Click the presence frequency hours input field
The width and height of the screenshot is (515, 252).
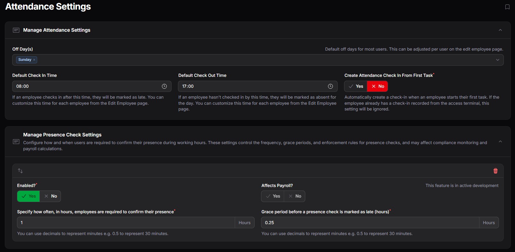click(126, 223)
